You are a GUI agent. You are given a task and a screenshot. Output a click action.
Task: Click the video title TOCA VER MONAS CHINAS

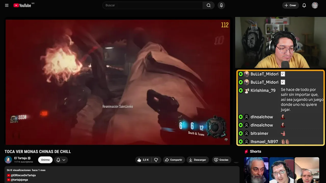[38, 152]
